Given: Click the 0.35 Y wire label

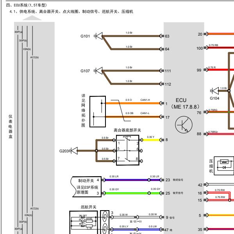Looking at the screenshot, I should [150, 137].
